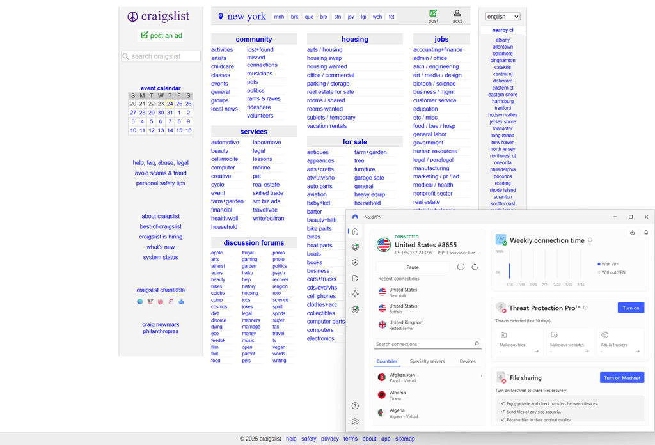Connect to recent United Kingdom Fastest server
Image resolution: width=655 pixels, height=445 pixels.
click(428, 325)
